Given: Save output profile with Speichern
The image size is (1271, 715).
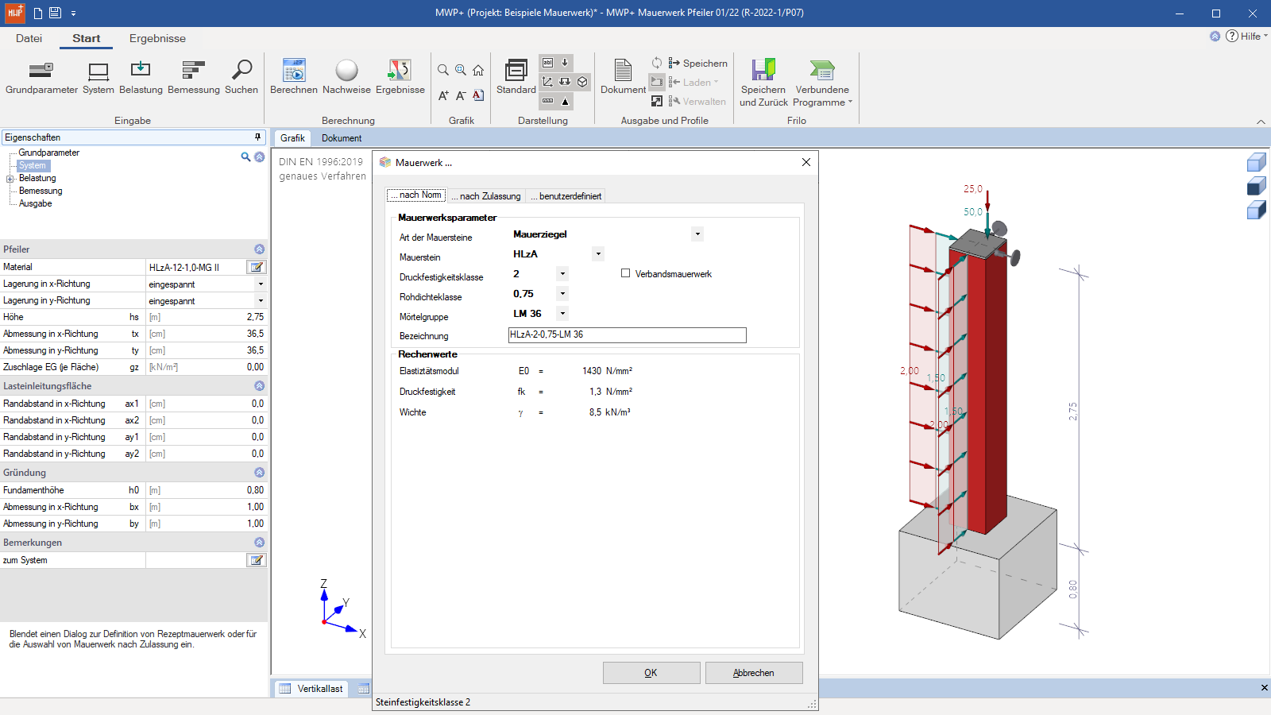Looking at the screenshot, I should [697, 63].
